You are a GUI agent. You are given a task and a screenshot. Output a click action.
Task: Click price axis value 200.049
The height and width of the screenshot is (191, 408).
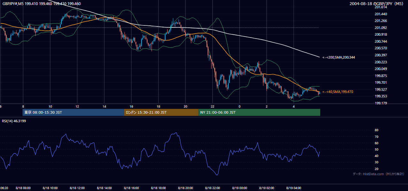click(381, 69)
